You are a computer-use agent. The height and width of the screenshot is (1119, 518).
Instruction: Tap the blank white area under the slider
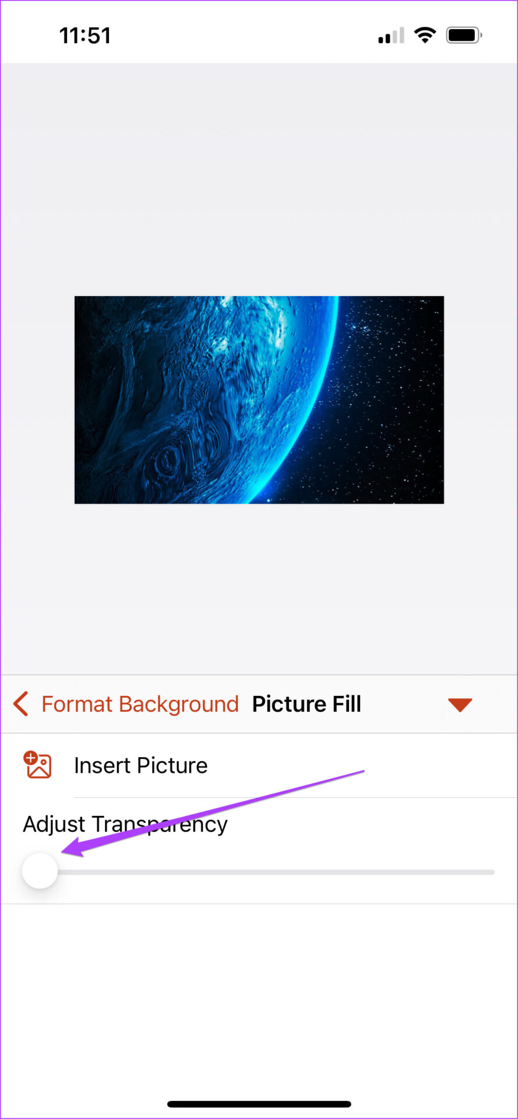(259, 997)
